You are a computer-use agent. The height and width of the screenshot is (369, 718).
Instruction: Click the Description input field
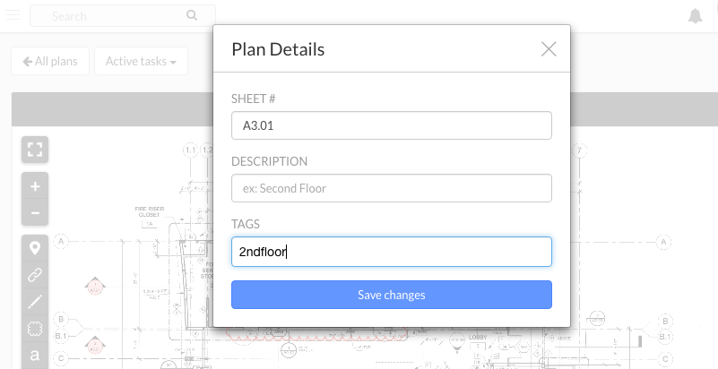[x=392, y=188]
